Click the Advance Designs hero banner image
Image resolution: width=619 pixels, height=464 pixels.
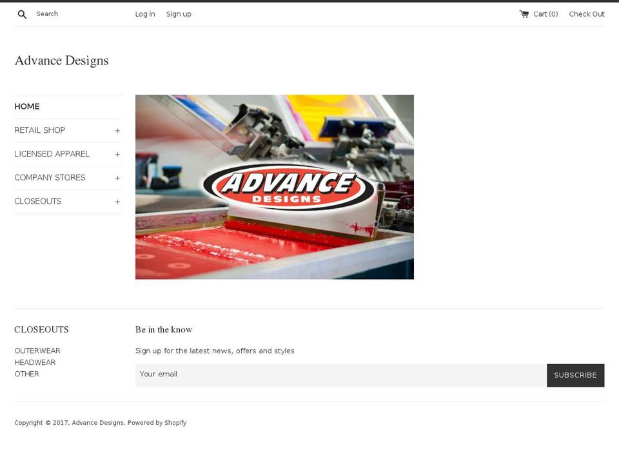(x=275, y=187)
